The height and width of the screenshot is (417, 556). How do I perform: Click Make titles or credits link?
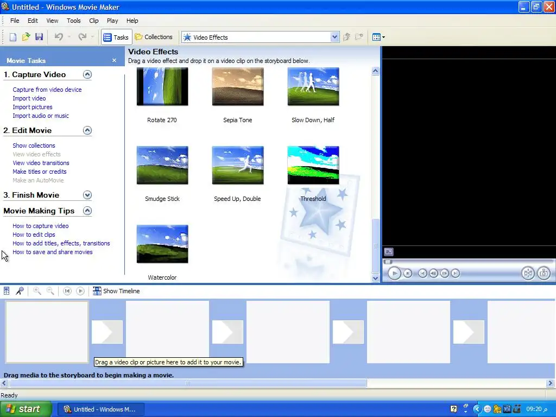click(x=39, y=172)
